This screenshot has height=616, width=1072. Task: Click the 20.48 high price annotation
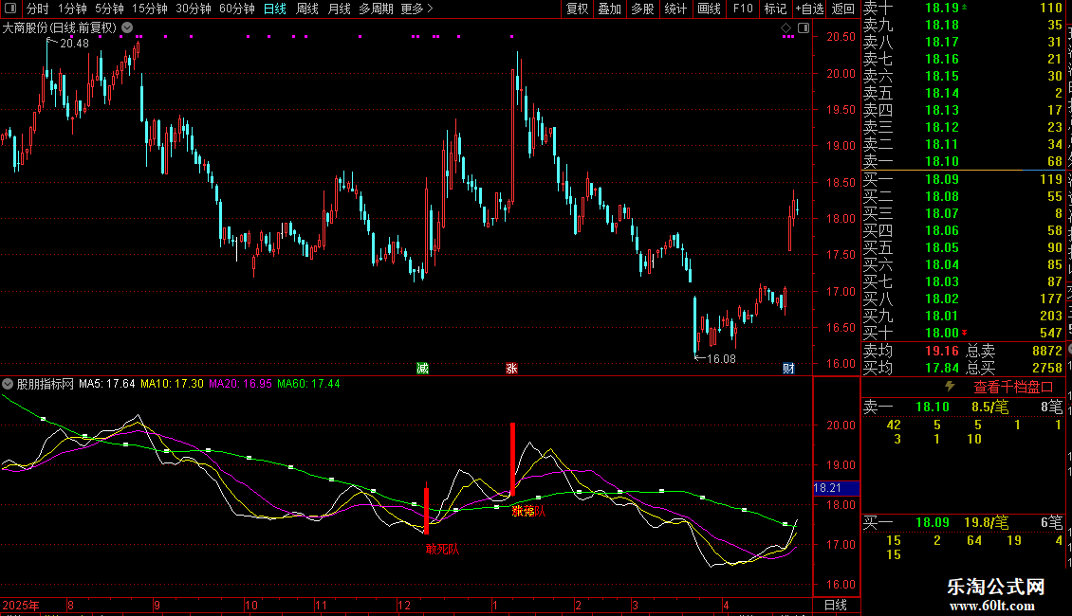[x=75, y=43]
